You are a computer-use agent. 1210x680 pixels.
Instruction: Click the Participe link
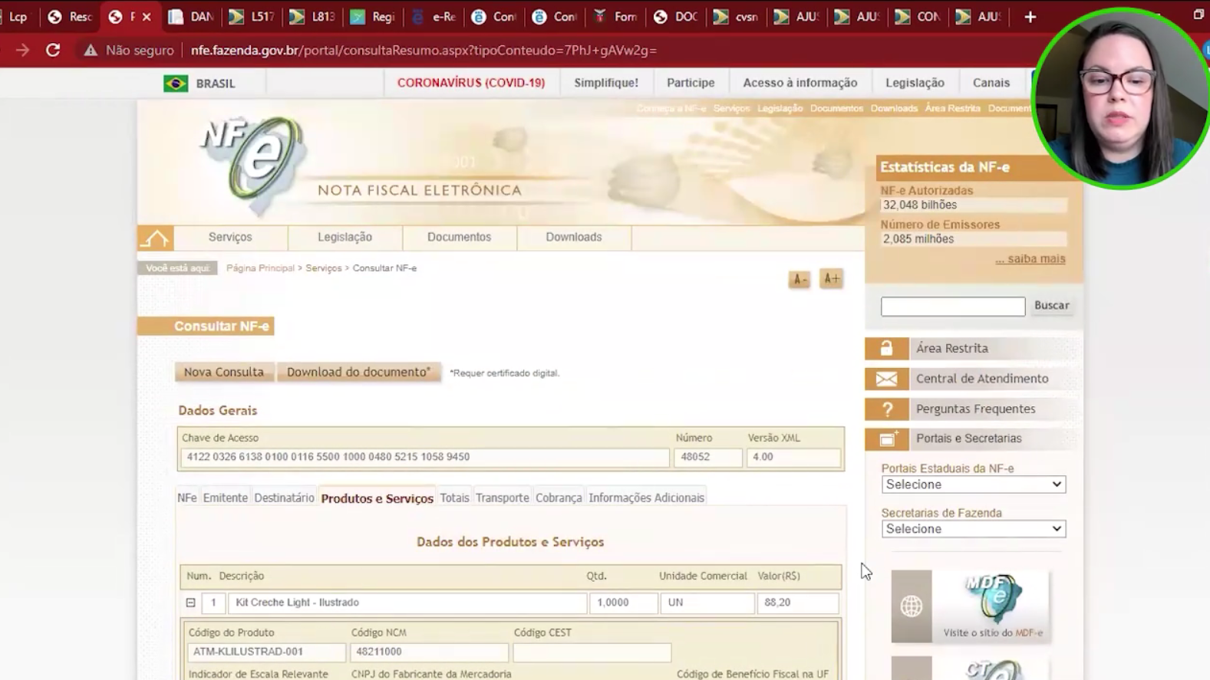click(x=691, y=83)
